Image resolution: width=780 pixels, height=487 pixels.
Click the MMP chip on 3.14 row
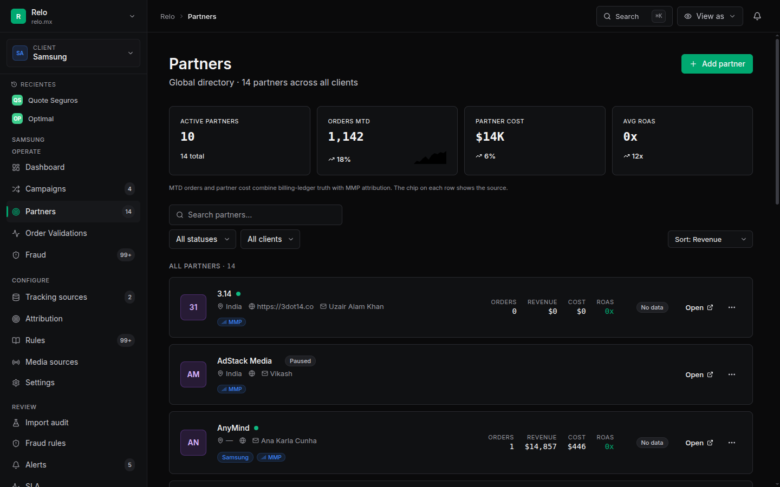point(232,322)
